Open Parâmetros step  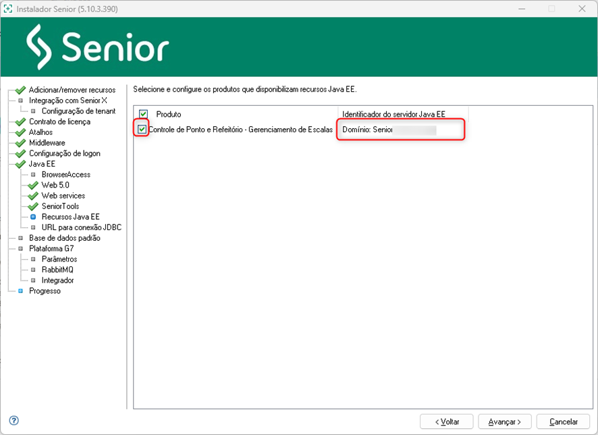(x=59, y=259)
